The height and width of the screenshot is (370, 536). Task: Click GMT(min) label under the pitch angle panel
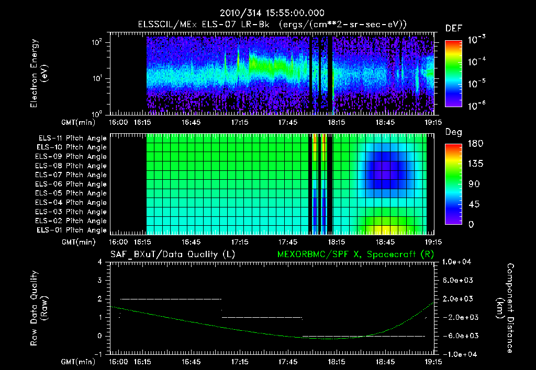click(x=79, y=242)
